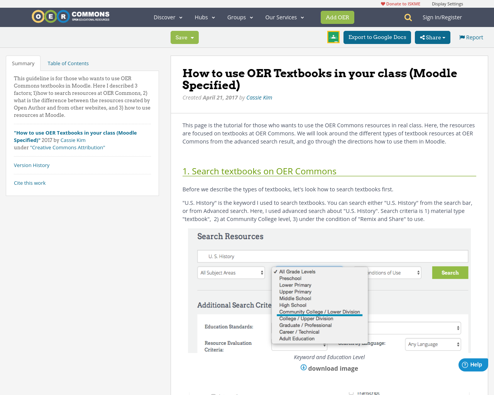Viewport: 494px width, 395px height.
Task: Select the Summary tab
Action: click(23, 62)
